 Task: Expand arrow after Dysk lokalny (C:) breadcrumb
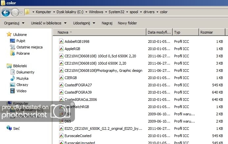pos(86,12)
